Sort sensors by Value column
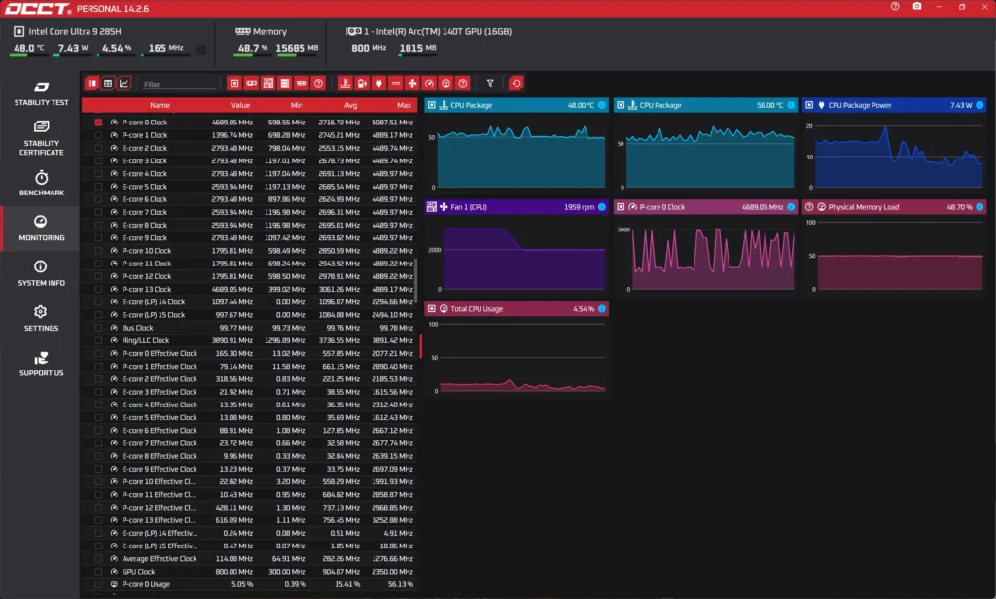This screenshot has width=996, height=599. (x=240, y=105)
